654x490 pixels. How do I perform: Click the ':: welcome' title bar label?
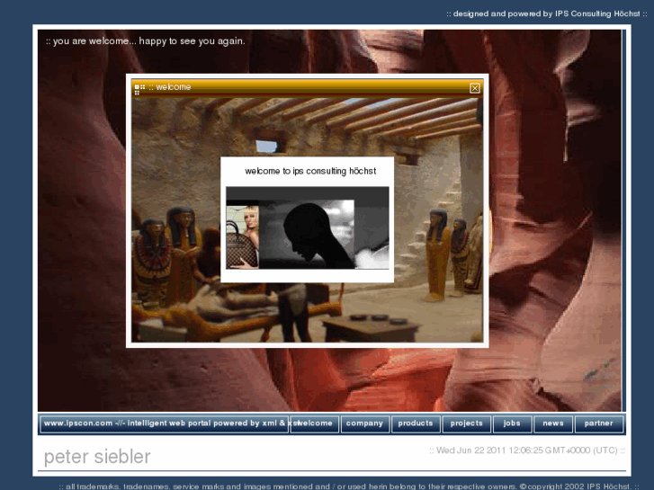coord(170,87)
